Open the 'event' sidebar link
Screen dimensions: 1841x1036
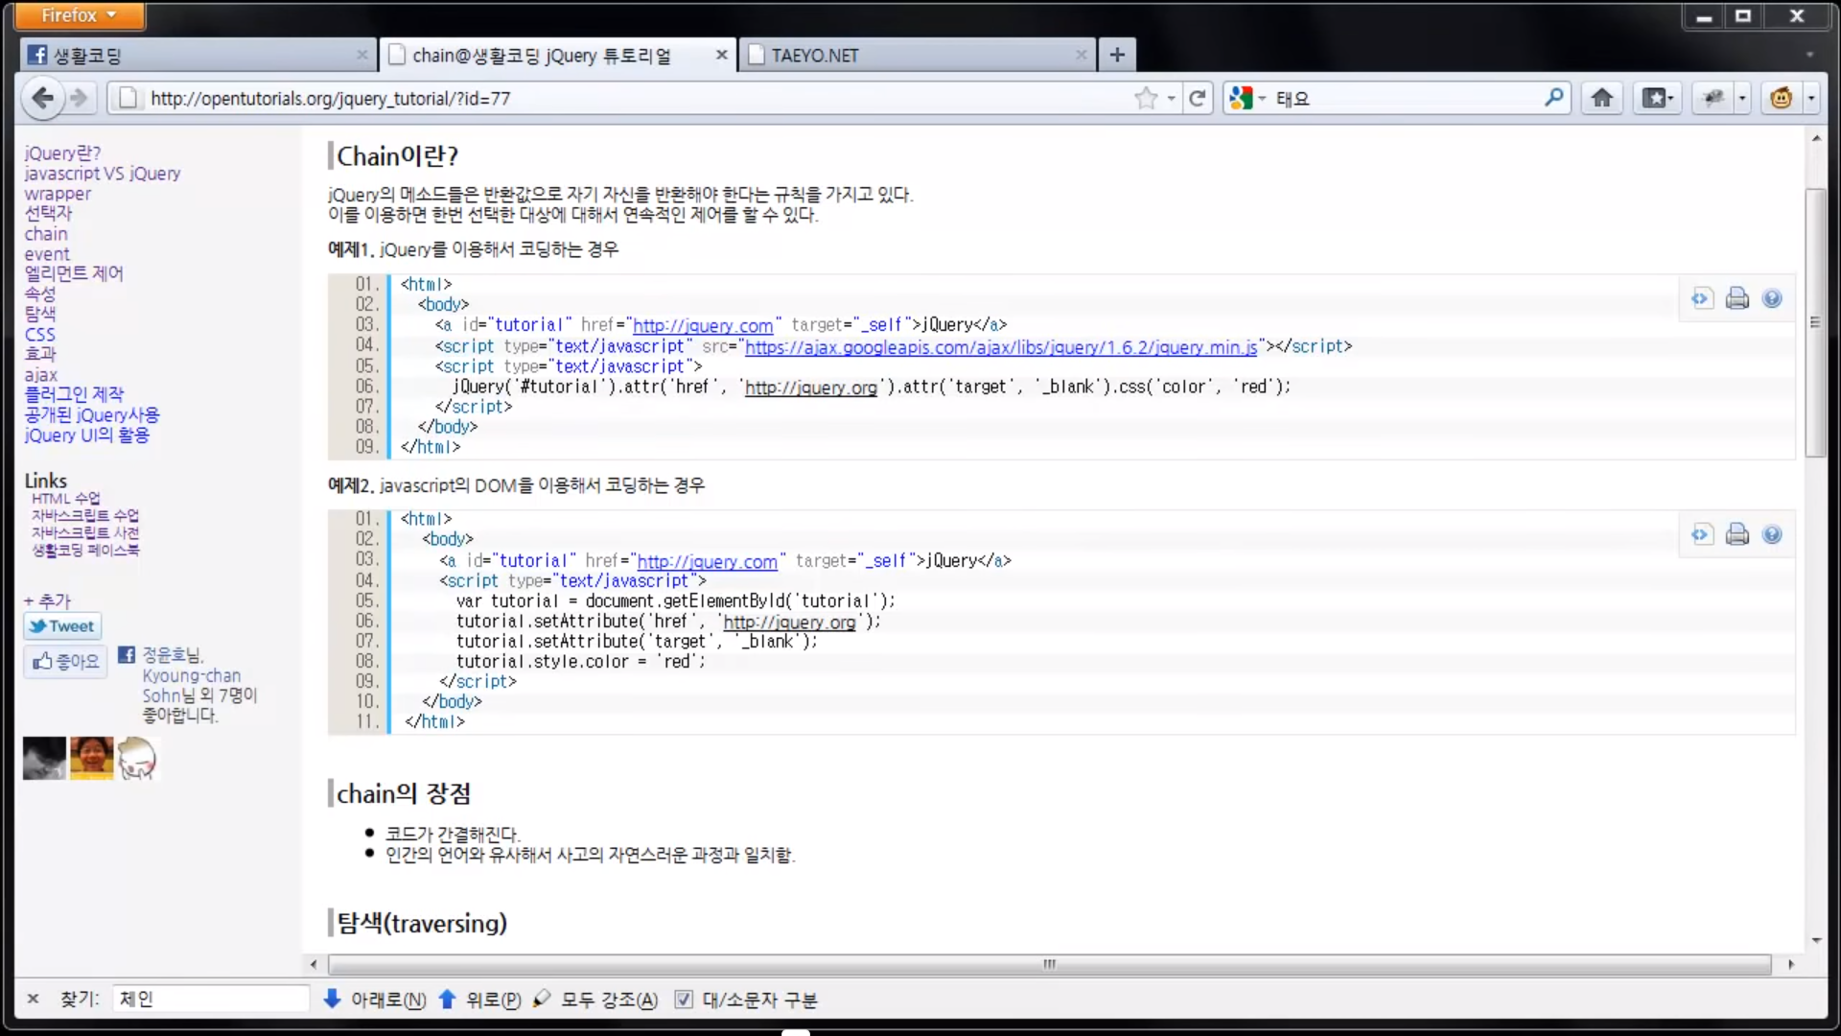[47, 254]
